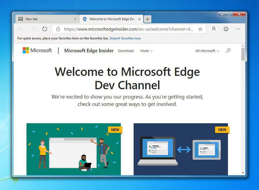Click the Forward navigation arrow

pos(33,29)
